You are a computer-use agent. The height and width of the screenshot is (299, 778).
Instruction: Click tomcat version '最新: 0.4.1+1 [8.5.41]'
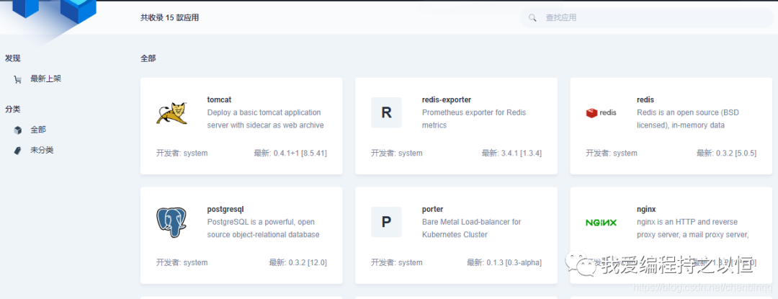290,153
